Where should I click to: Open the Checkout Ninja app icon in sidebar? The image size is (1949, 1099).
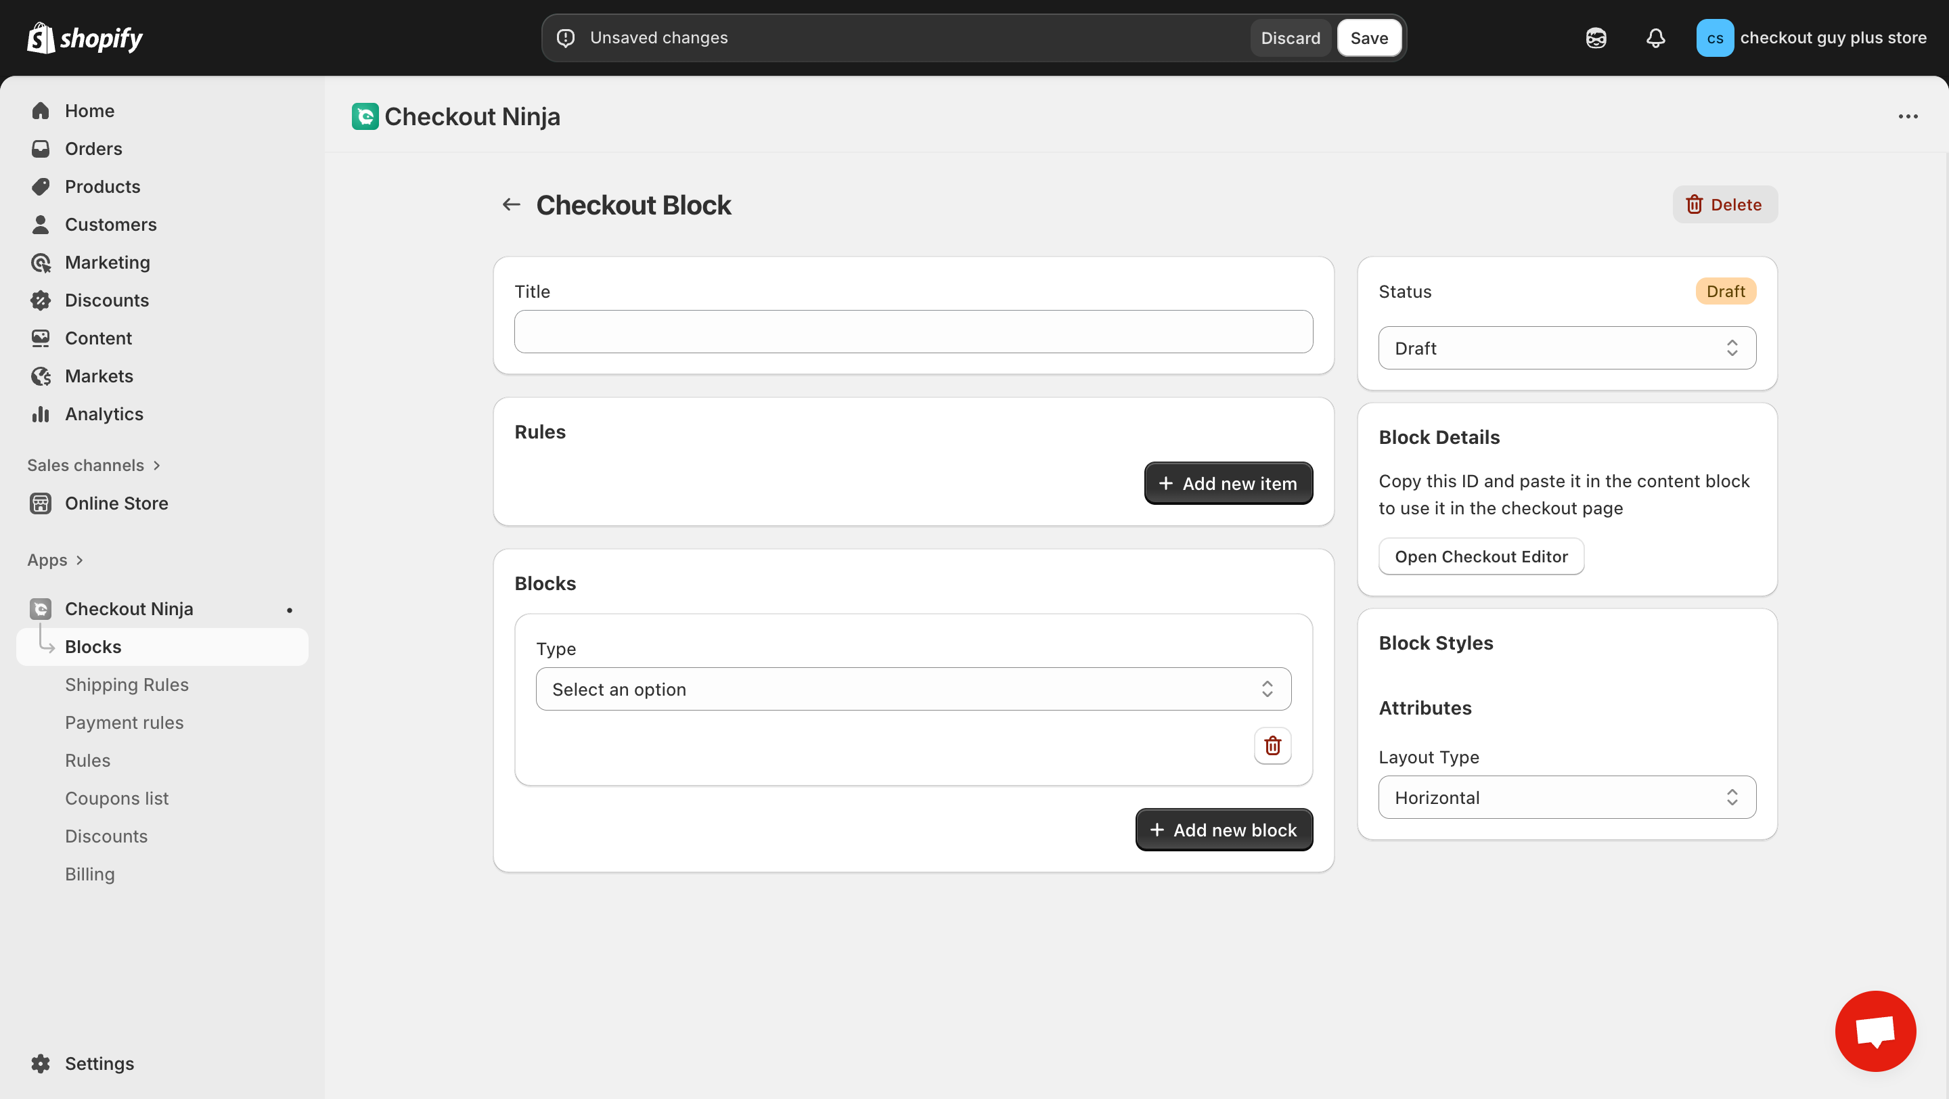coord(40,608)
